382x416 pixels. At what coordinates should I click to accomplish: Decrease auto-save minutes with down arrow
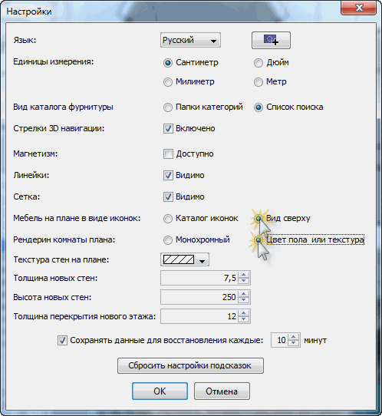(x=294, y=343)
